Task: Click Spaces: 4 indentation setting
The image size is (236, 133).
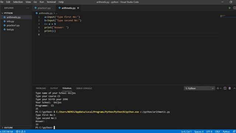Action: tap(199, 132)
